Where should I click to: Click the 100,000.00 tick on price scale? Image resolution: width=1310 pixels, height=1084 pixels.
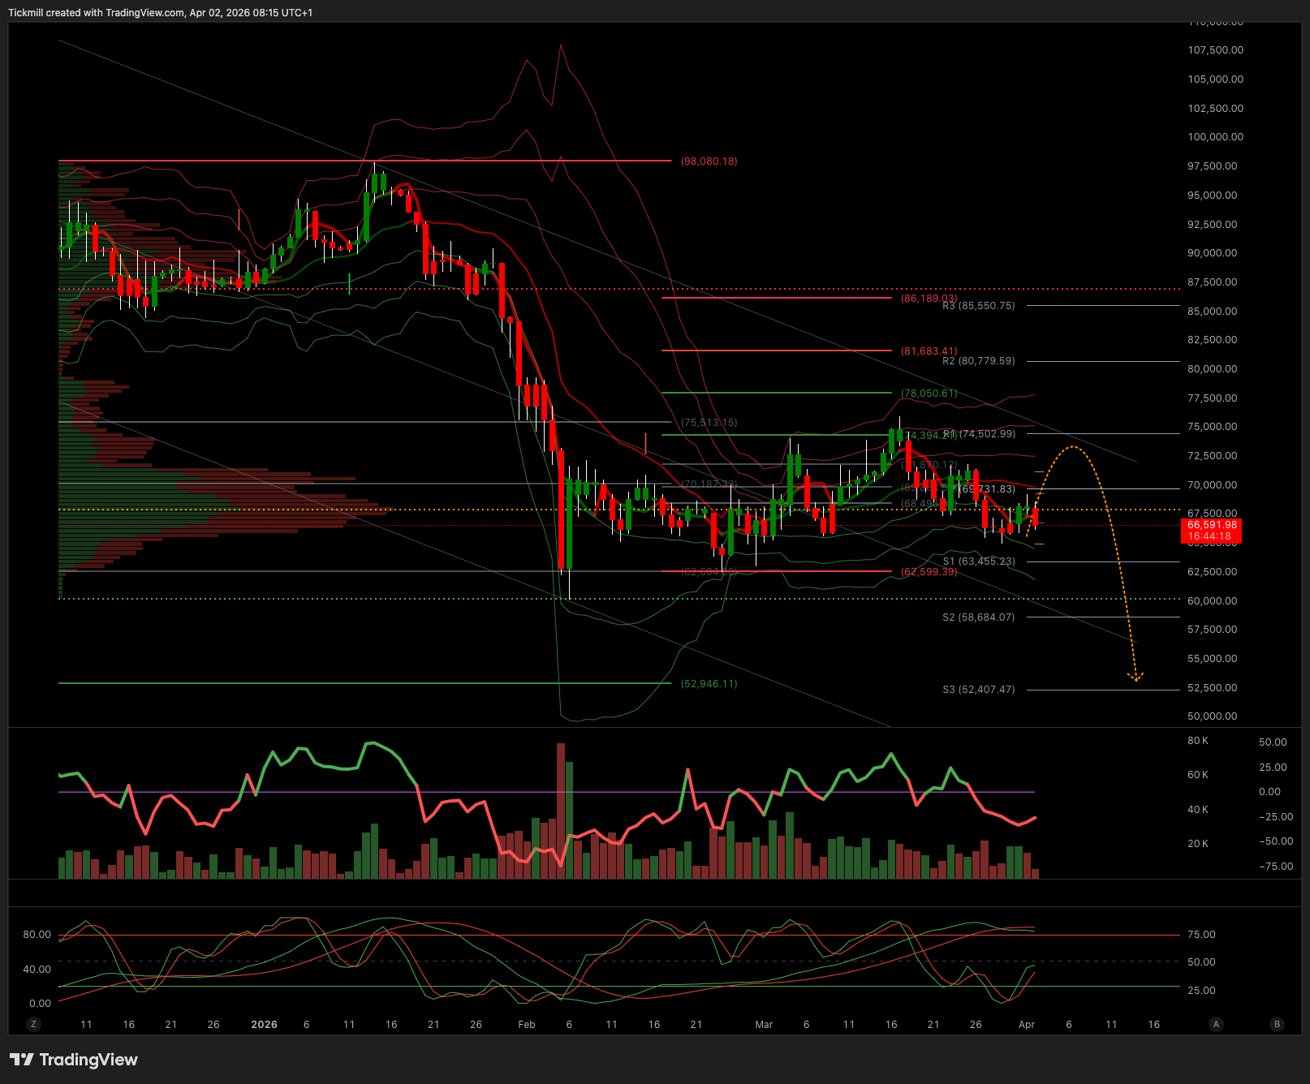pyautogui.click(x=1215, y=137)
